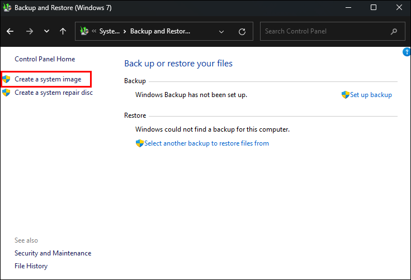
Task: Select another backup to restore files from
Action: [x=206, y=143]
